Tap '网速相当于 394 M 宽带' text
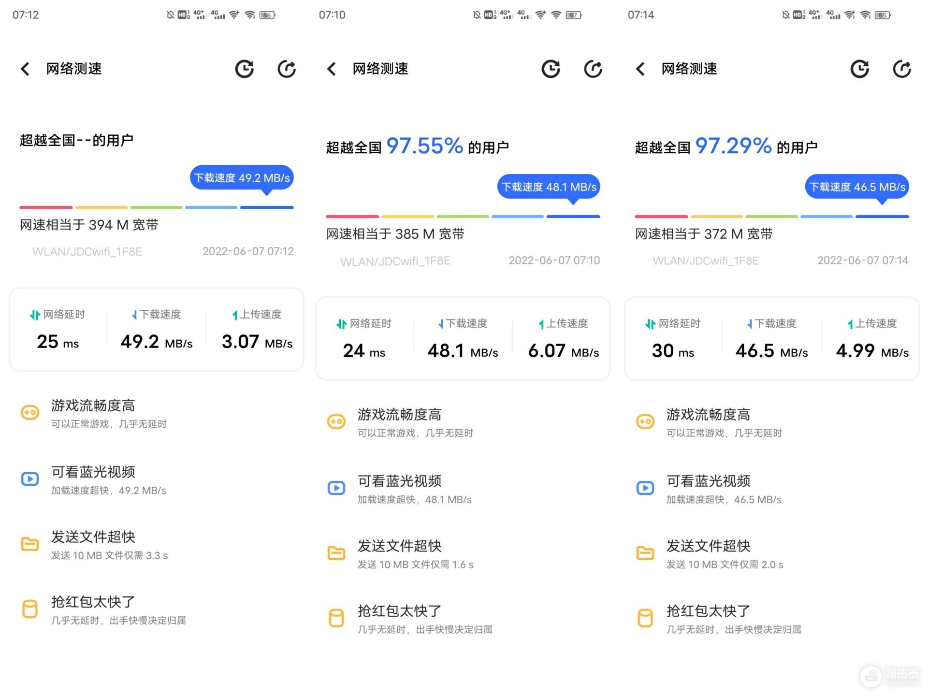928x696 pixels. (89, 225)
